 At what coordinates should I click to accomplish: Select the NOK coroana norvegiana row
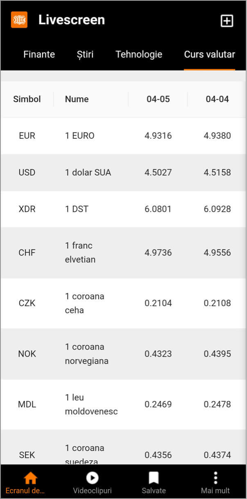(x=123, y=354)
